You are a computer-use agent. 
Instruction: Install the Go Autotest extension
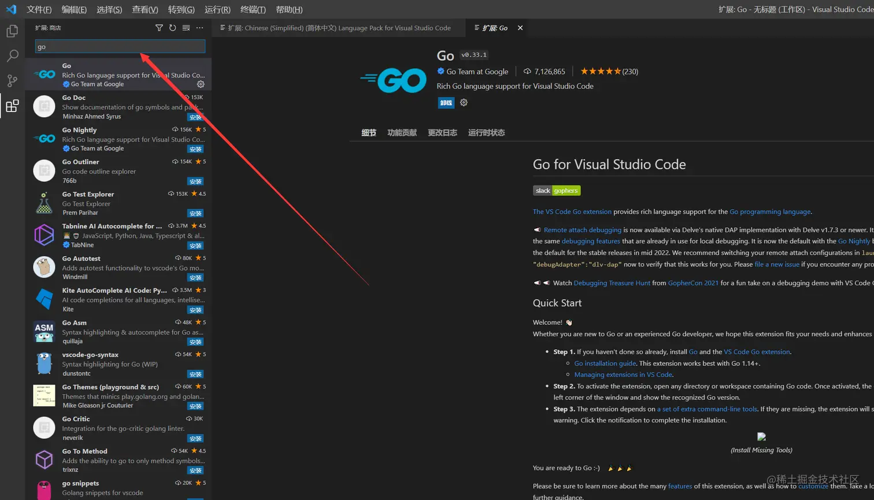[195, 277]
